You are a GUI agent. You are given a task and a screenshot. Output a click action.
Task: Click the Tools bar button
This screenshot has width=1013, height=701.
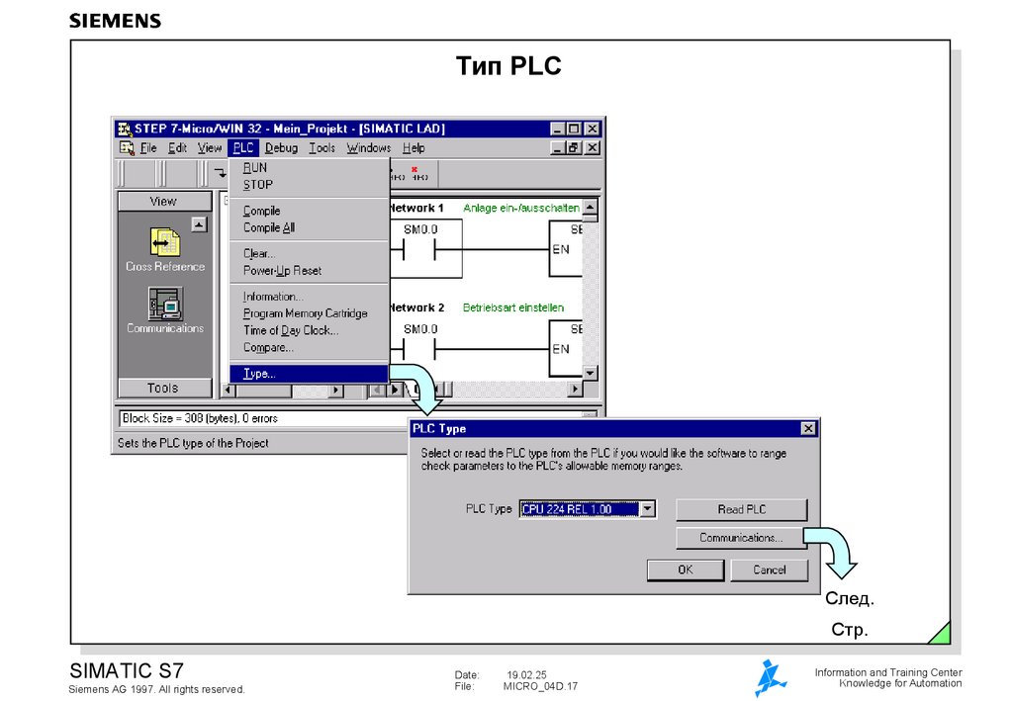(x=164, y=388)
